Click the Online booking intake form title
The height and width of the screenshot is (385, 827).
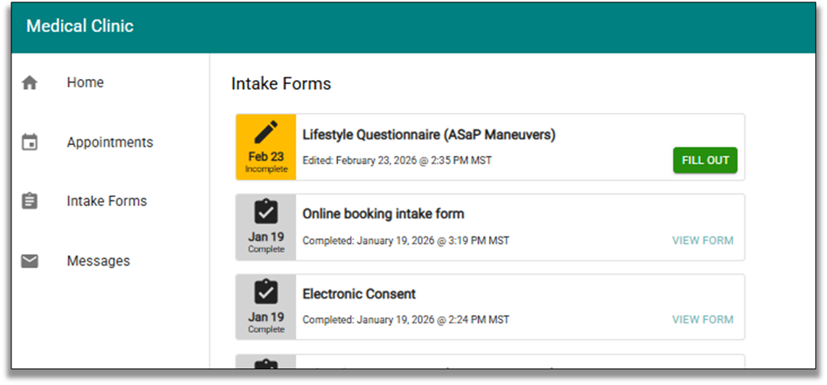(383, 214)
